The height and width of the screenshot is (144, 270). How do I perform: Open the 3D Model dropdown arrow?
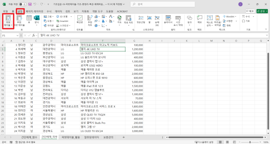coord(71,16)
